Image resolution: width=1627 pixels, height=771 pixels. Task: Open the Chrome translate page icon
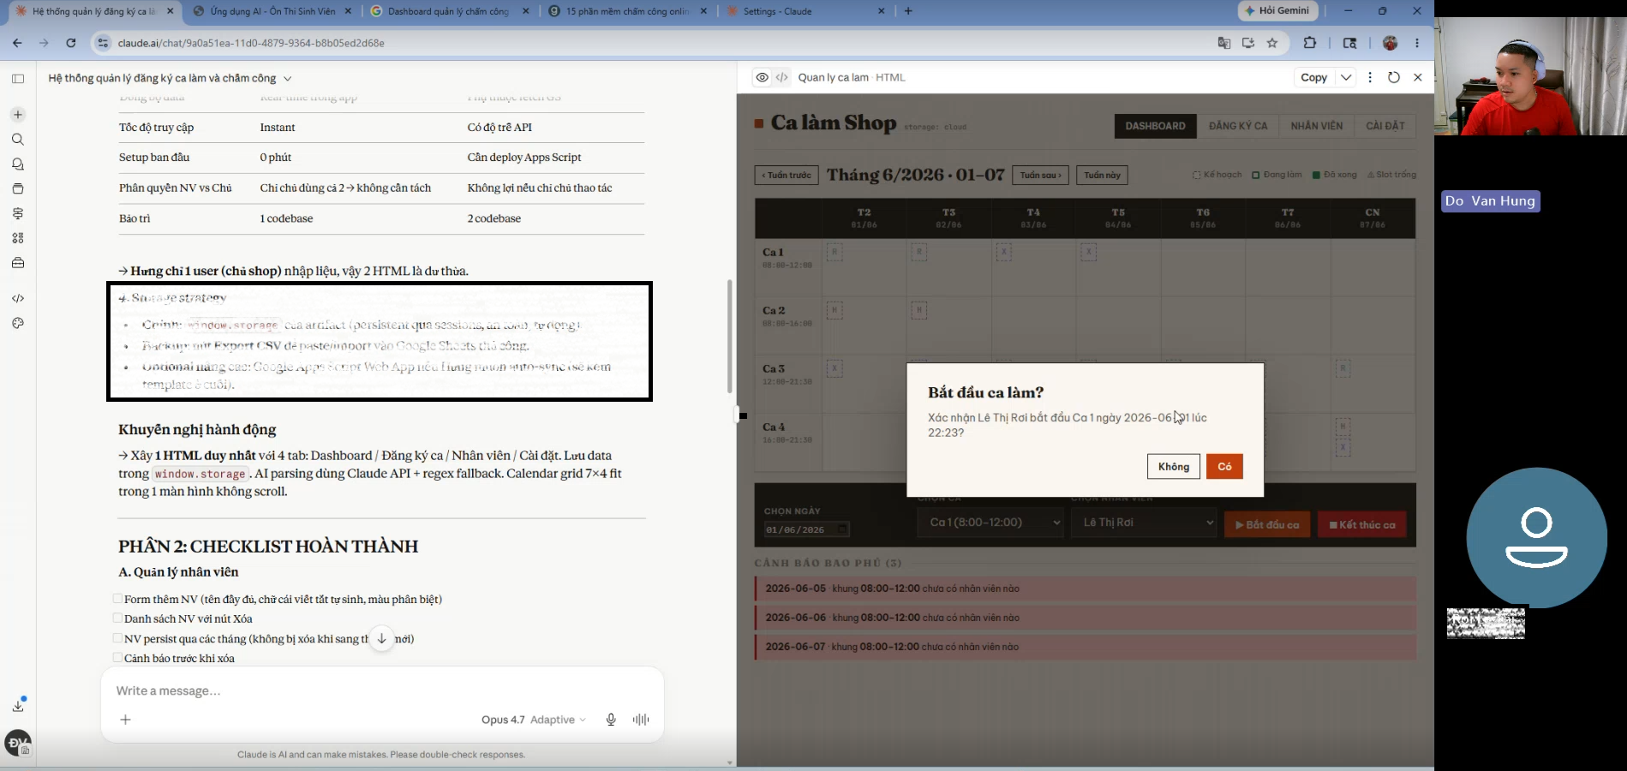point(1224,43)
